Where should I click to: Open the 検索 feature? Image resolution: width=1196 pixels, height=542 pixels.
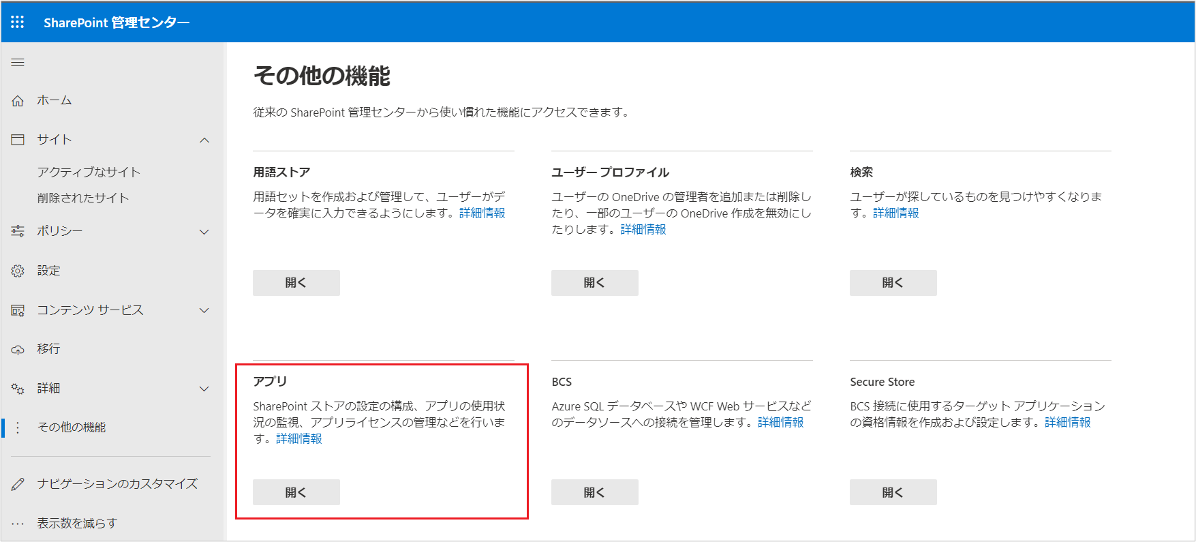click(x=893, y=283)
